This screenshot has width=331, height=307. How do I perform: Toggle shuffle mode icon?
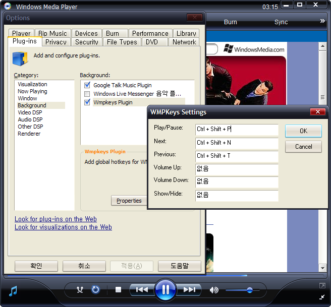[x=80, y=290]
